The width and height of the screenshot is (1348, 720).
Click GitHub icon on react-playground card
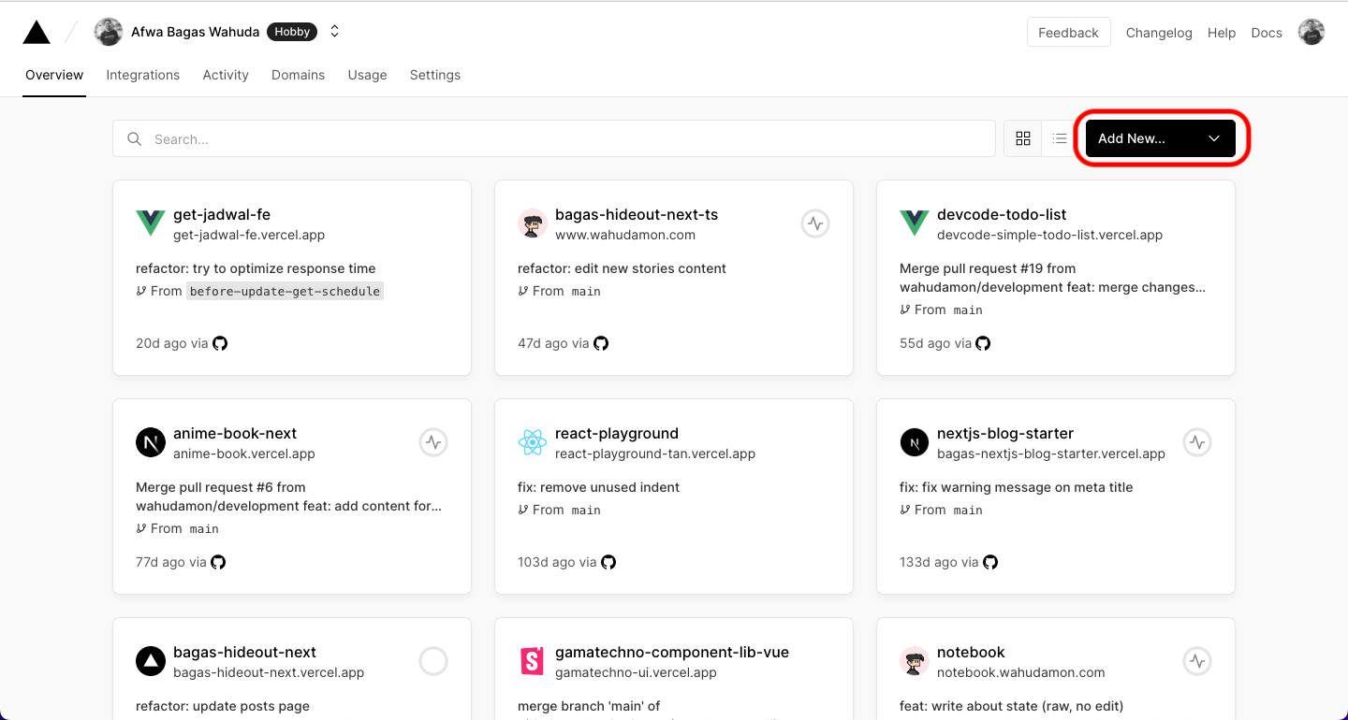pos(608,562)
